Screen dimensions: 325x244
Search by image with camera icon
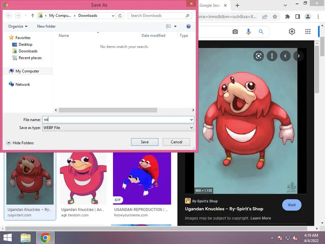pyautogui.click(x=235, y=31)
